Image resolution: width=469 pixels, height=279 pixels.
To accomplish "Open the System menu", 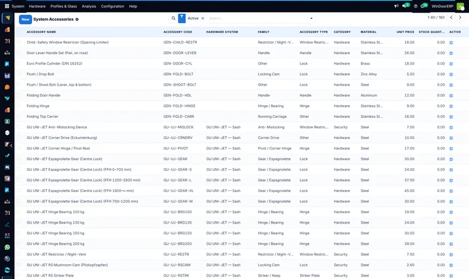I will click(x=18, y=6).
